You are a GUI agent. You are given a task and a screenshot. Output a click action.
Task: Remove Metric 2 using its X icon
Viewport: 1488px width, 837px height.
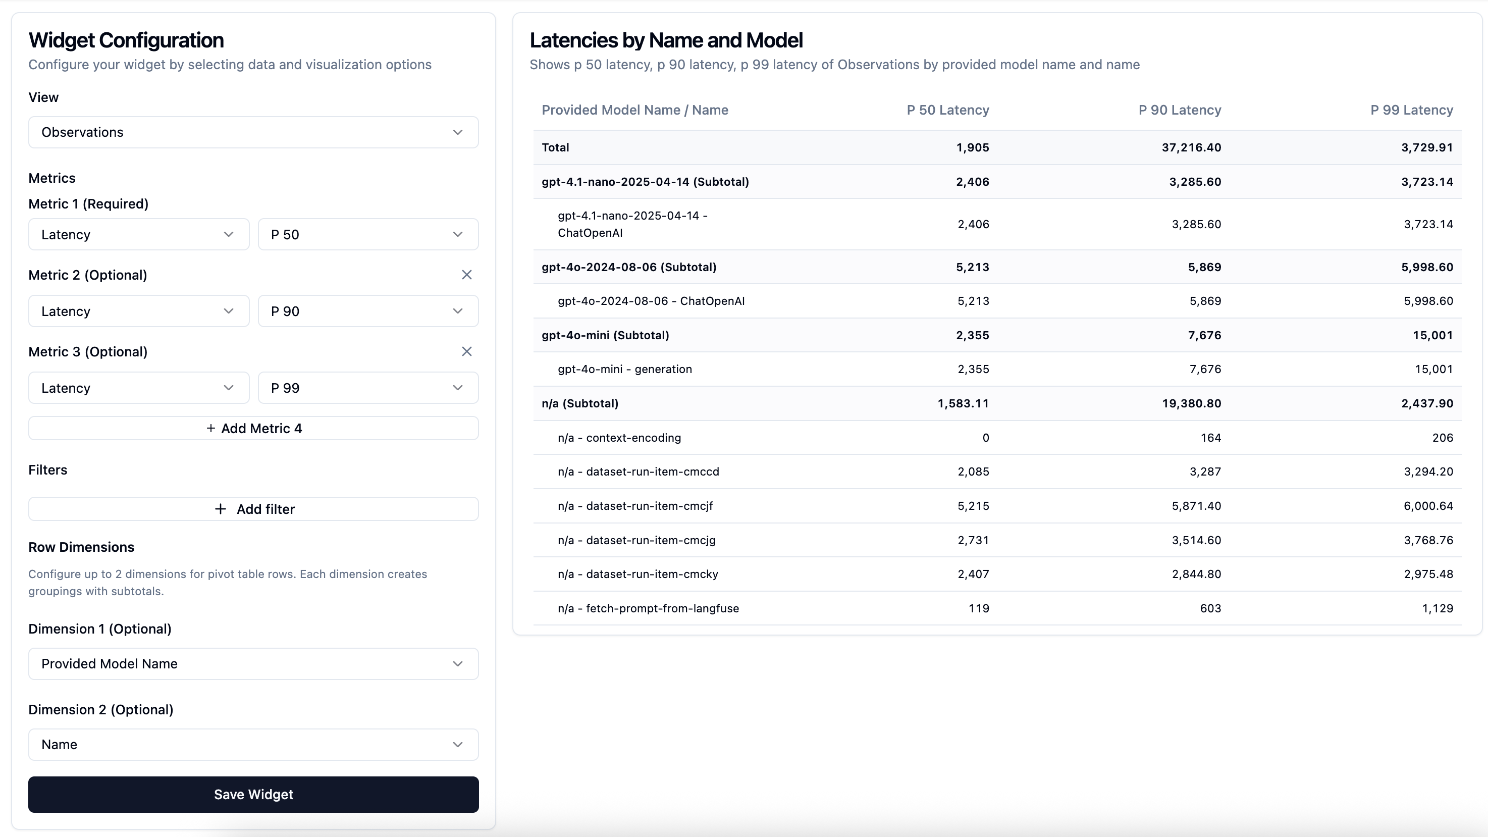pyautogui.click(x=467, y=275)
